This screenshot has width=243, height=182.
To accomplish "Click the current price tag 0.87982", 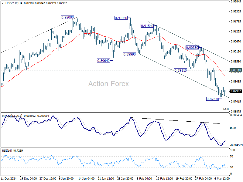I will [236, 91].
